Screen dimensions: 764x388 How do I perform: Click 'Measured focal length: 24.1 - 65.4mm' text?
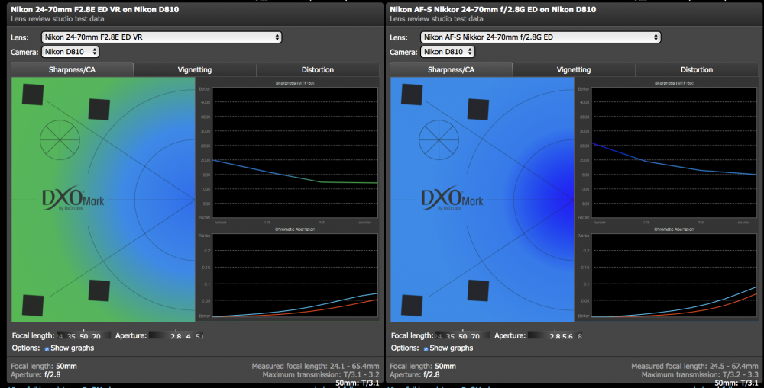click(316, 366)
